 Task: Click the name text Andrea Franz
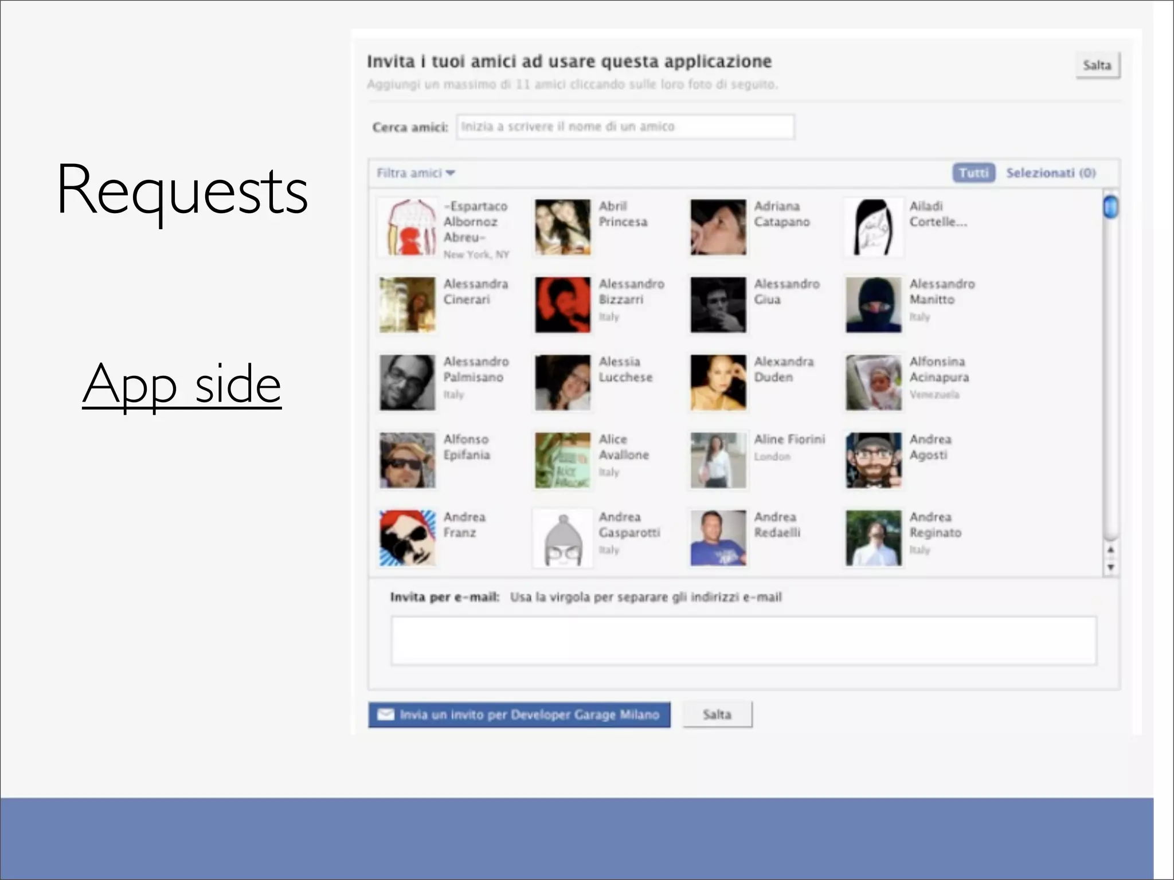[464, 525]
